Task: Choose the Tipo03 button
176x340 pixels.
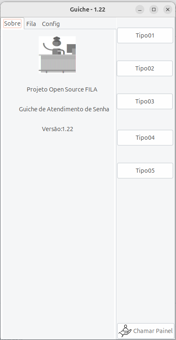Action: (x=145, y=101)
